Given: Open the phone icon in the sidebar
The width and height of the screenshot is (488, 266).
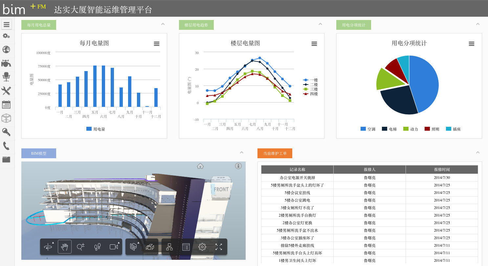Looking at the screenshot, I should click(6, 146).
